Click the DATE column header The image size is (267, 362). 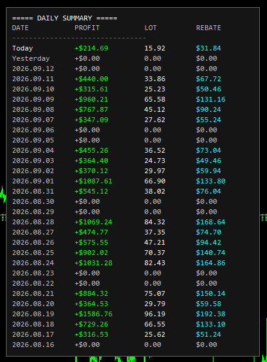[x=20, y=28]
